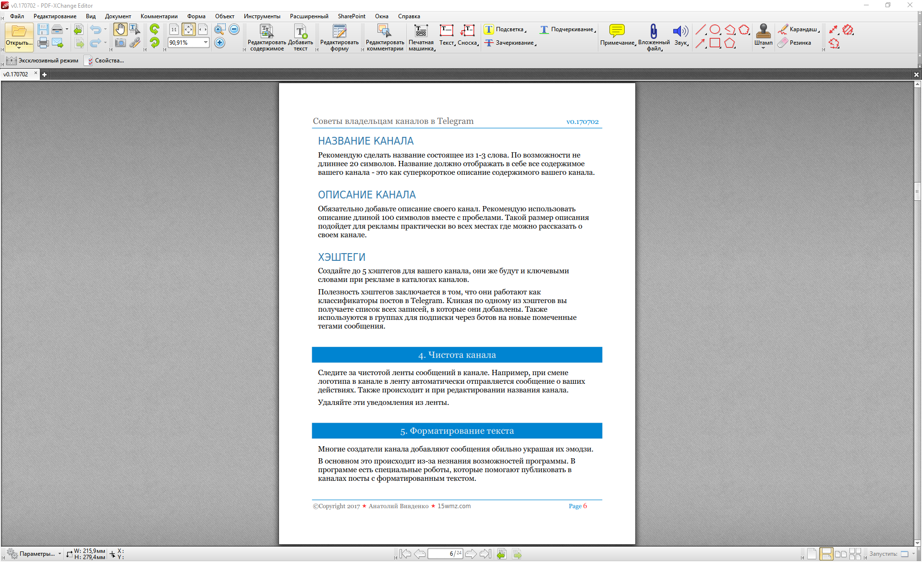This screenshot has height=562, width=922.
Task: Open the Комментарии menu
Action: [159, 16]
